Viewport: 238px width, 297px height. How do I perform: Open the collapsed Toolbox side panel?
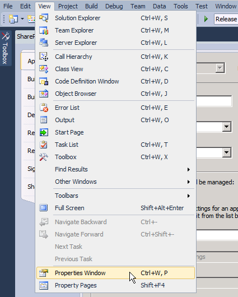click(5, 48)
